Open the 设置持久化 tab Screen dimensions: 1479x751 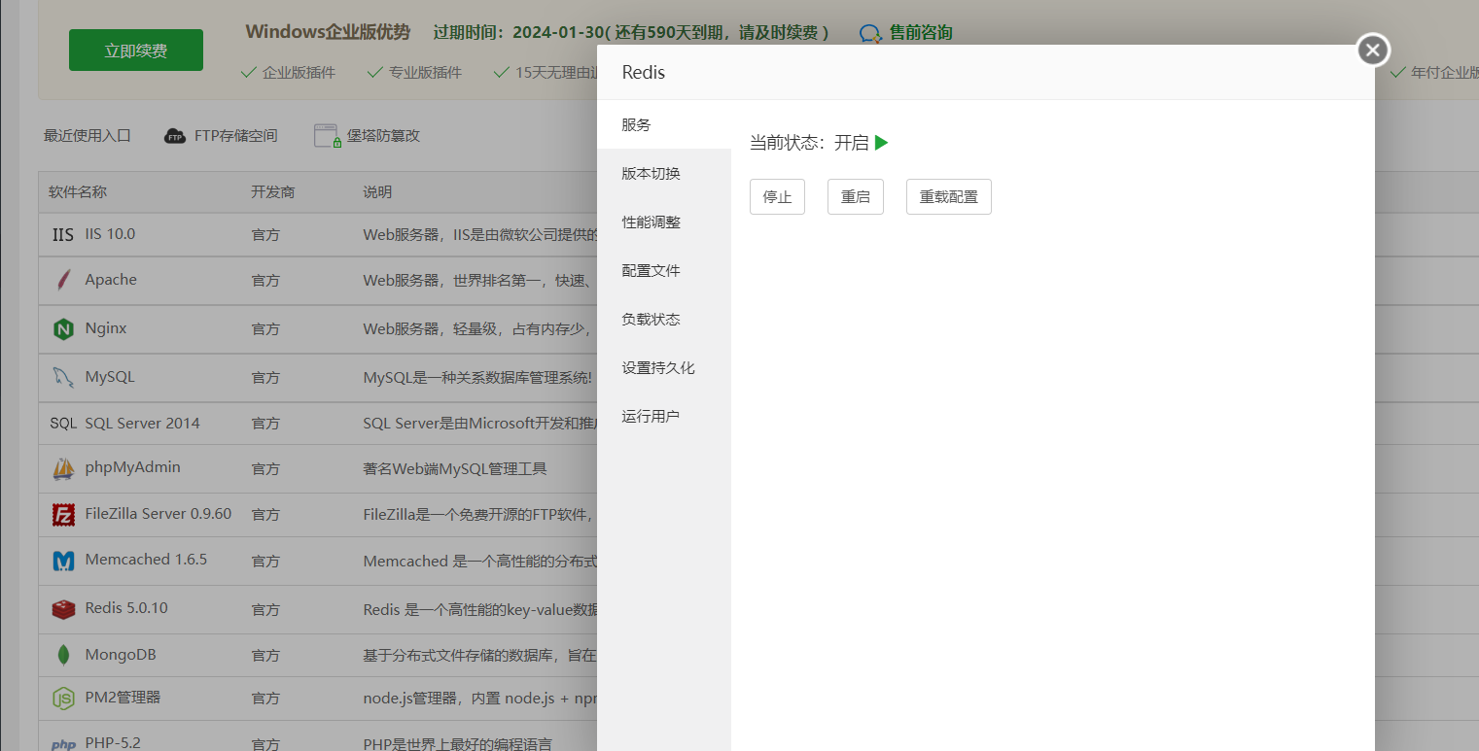point(664,368)
